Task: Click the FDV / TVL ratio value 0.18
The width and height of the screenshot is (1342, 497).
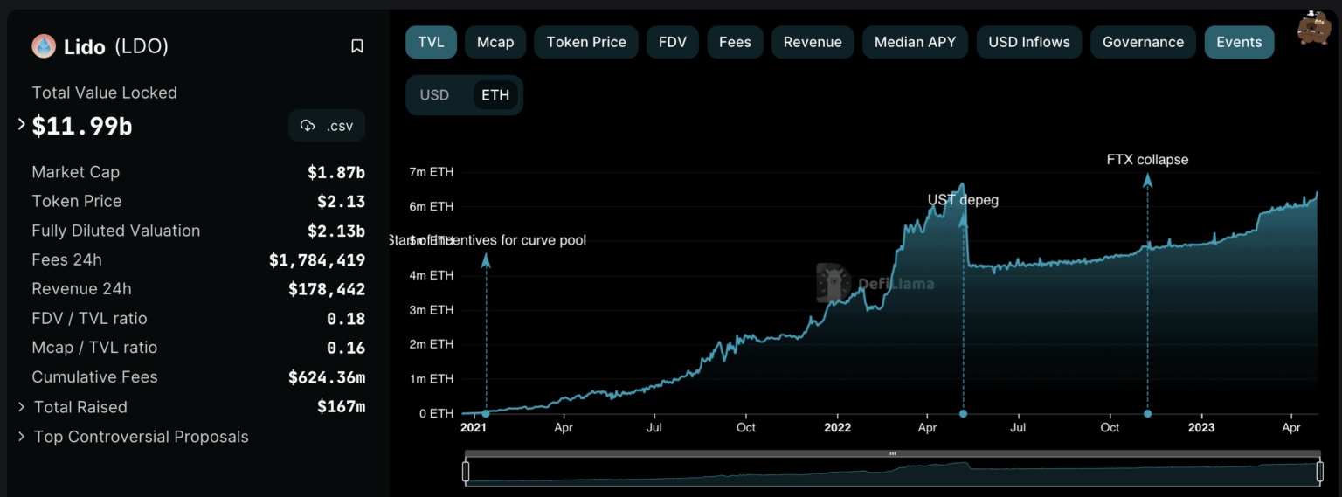Action: click(346, 318)
